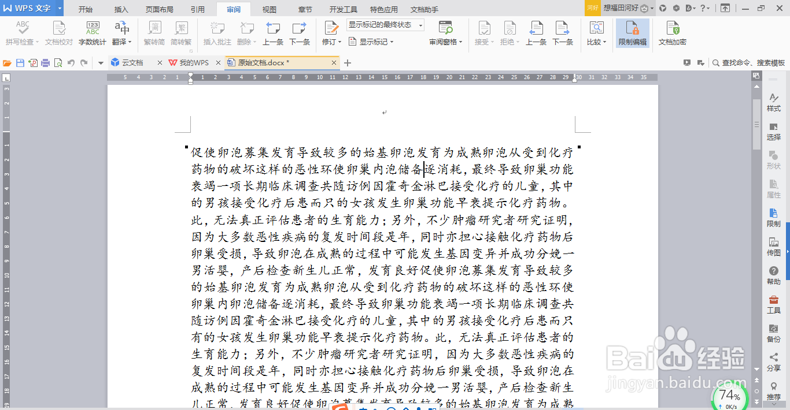The width and height of the screenshot is (790, 410).
Task: Open the 限制 restriction side panel
Action: [774, 218]
